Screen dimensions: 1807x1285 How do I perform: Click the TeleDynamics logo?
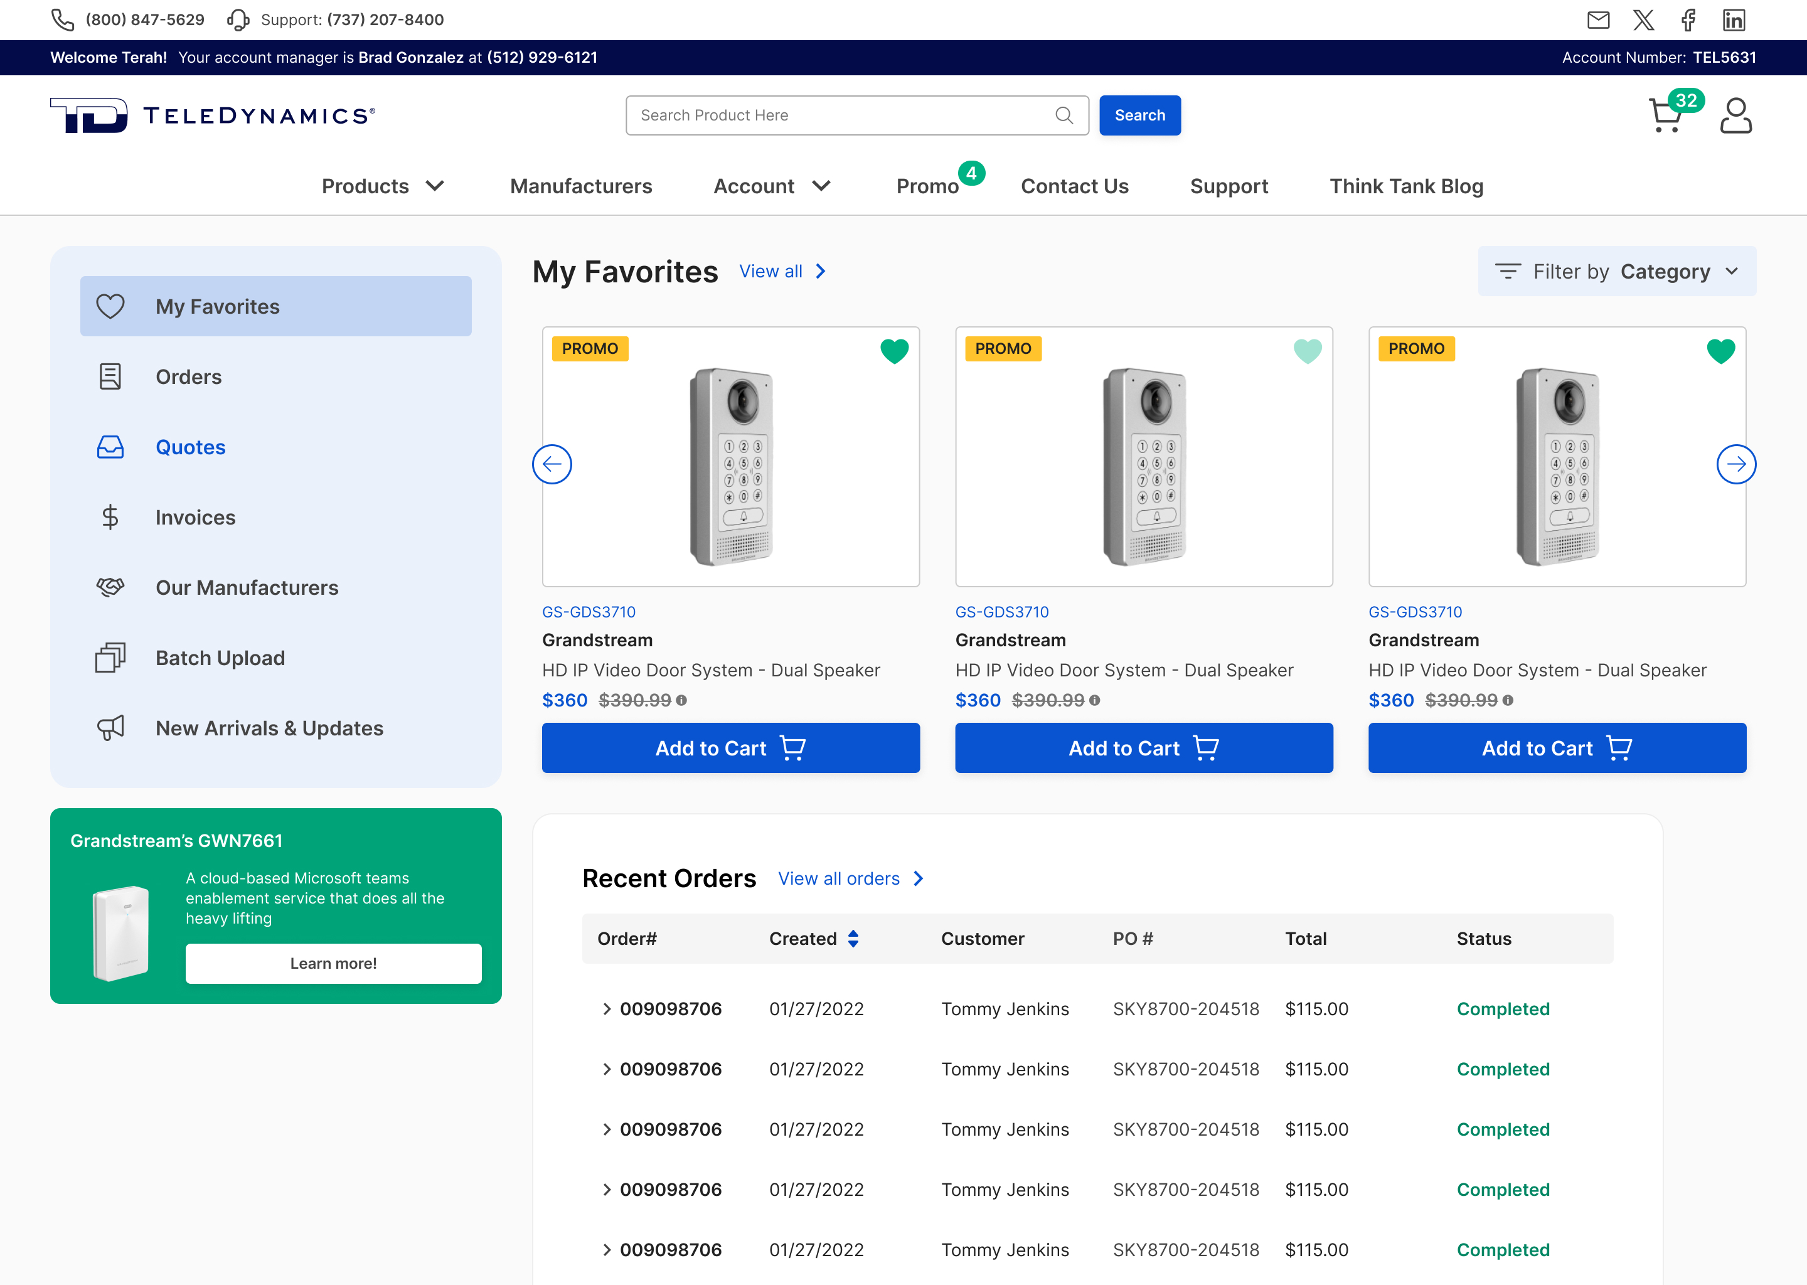point(212,115)
